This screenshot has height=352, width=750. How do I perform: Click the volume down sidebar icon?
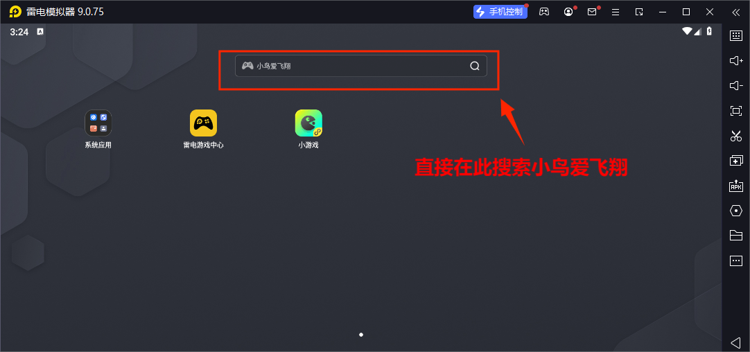click(x=736, y=86)
